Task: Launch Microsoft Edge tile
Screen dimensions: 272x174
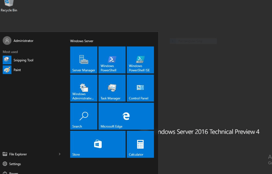Action: click(x=126, y=116)
